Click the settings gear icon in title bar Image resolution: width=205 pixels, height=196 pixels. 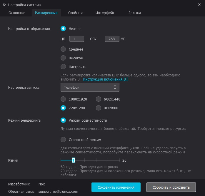click(x=4, y=5)
